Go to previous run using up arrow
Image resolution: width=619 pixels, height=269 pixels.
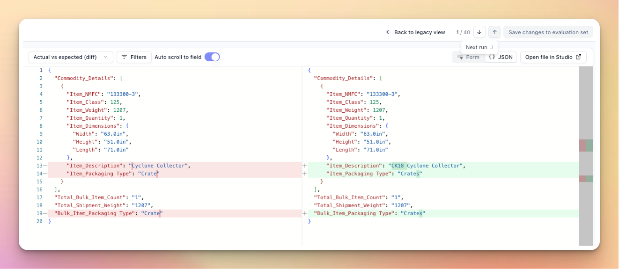[x=494, y=32]
